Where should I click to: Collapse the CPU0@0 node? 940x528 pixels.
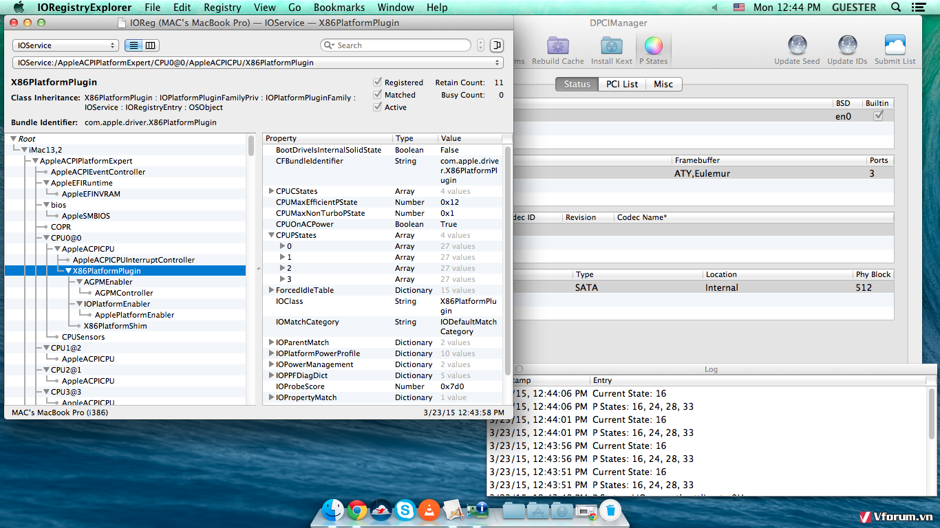pyautogui.click(x=46, y=238)
